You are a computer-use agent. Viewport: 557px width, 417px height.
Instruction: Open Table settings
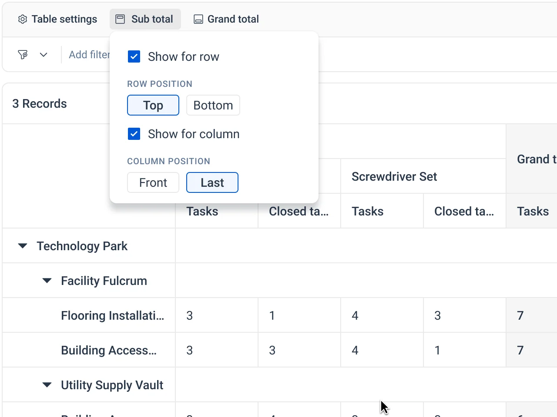coord(57,19)
